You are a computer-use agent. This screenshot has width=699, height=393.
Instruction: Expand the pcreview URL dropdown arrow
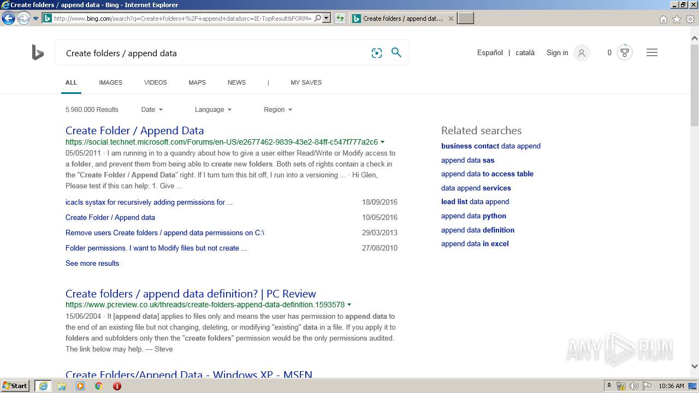click(349, 305)
